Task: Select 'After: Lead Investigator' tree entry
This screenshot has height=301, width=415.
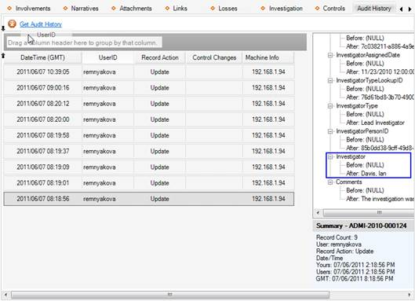Action: tap(375, 123)
